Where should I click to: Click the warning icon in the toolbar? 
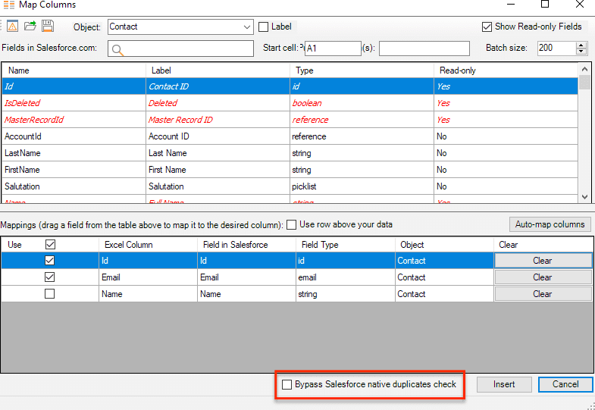point(13,27)
